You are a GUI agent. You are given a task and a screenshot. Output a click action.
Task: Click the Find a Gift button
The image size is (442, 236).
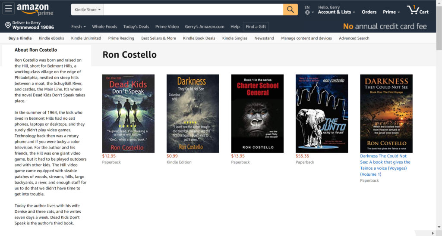(x=256, y=27)
